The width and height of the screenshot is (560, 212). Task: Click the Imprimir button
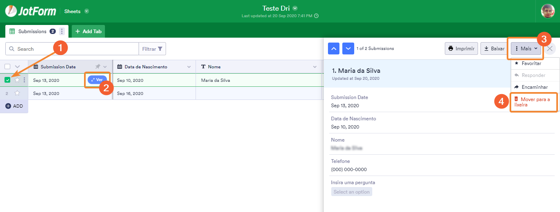pyautogui.click(x=462, y=49)
